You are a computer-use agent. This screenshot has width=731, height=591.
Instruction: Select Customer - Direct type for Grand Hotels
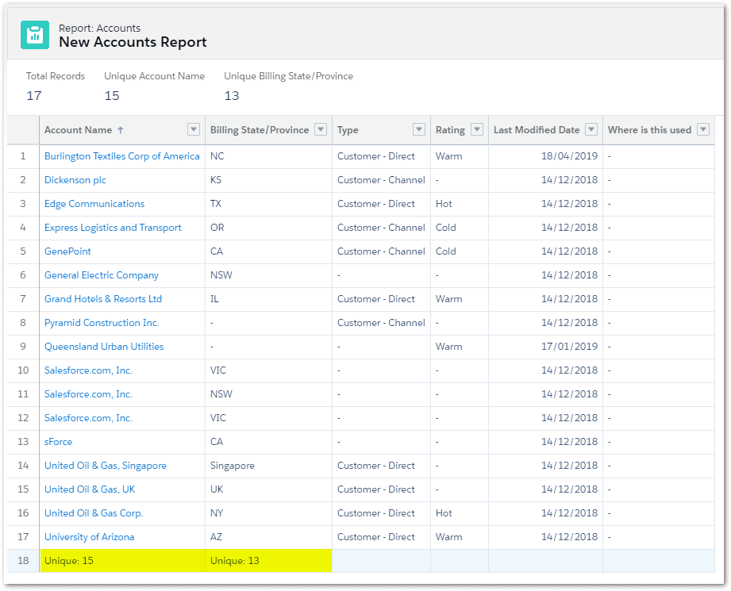point(381,299)
